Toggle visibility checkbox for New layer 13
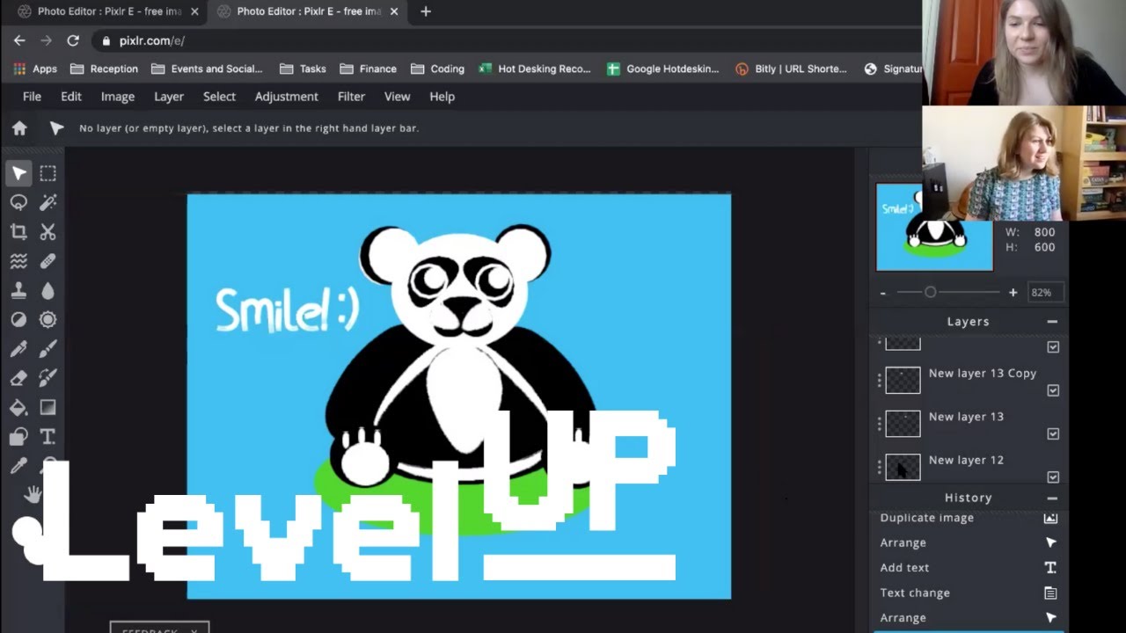This screenshot has height=633, width=1126. 1053,433
